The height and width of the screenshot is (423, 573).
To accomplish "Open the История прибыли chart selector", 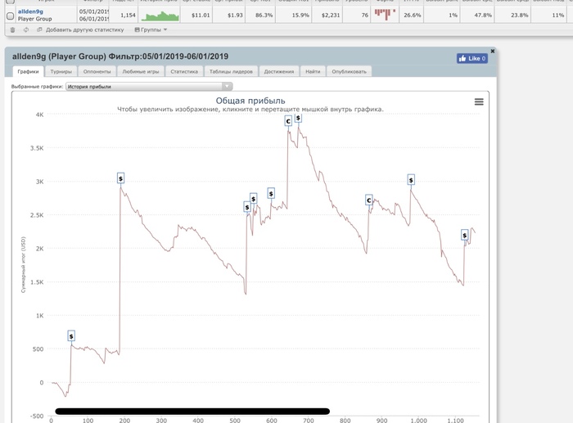I will tap(149, 87).
